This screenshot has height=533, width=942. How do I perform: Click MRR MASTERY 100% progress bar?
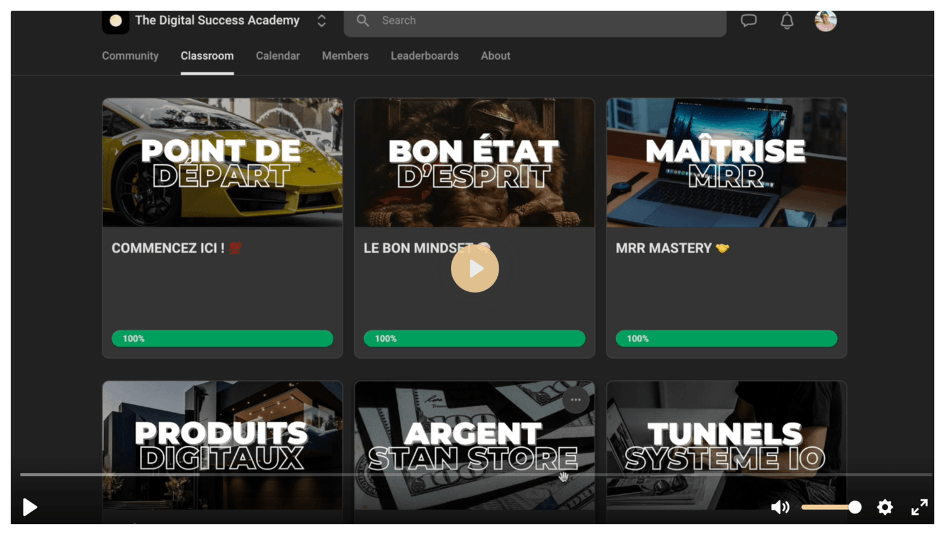pyautogui.click(x=727, y=338)
